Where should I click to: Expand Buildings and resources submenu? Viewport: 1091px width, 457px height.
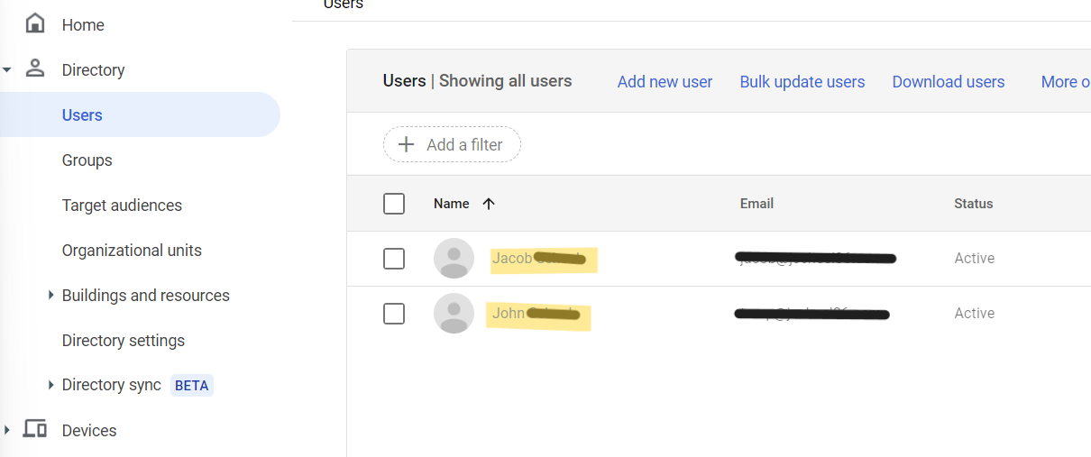[51, 295]
